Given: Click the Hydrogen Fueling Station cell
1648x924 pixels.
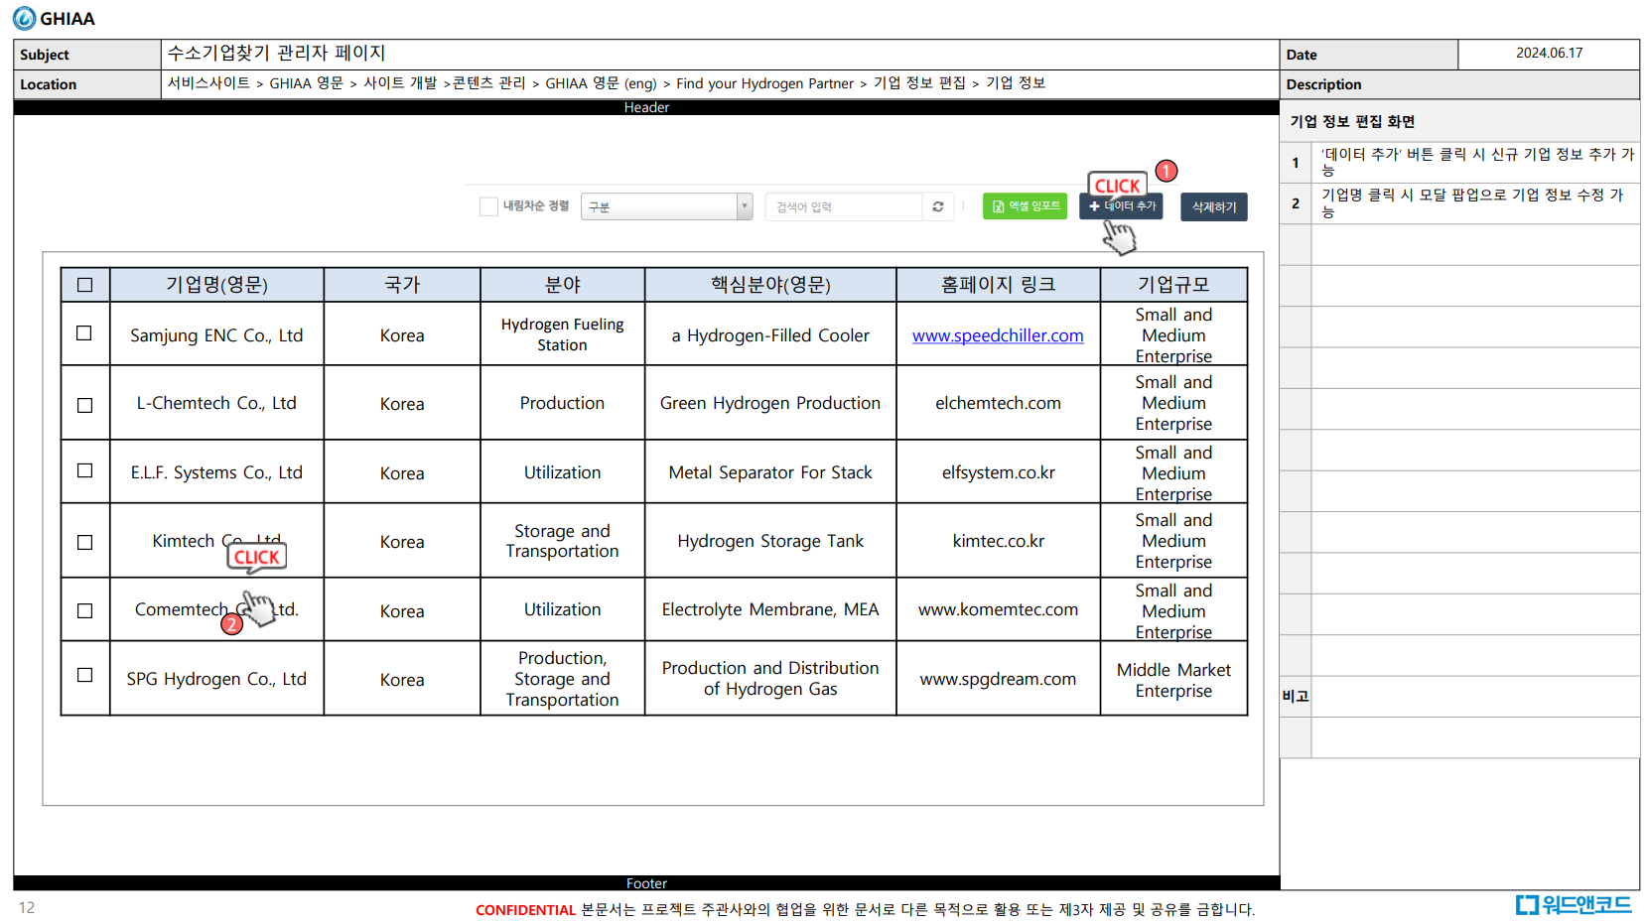Looking at the screenshot, I should (563, 334).
